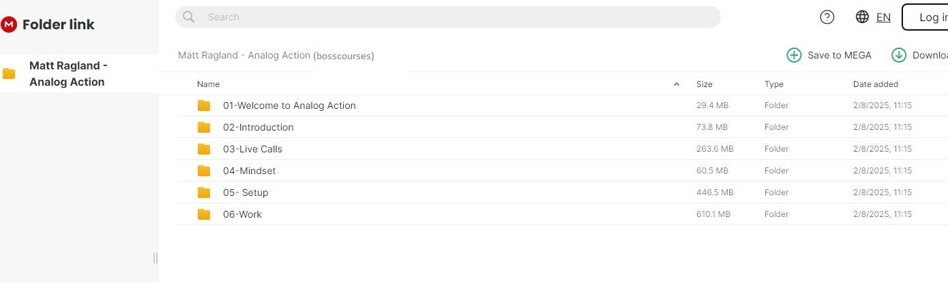Screen dimensions: 948x283
Task: Sort by the Date added column header
Action: pyautogui.click(x=875, y=84)
